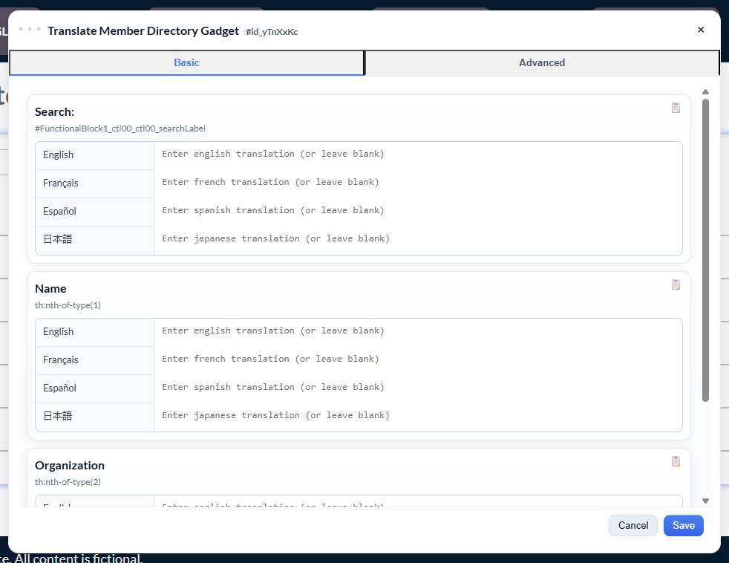Click the Japanese translation field under Name
Image resolution: width=729 pixels, height=563 pixels.
coord(416,415)
